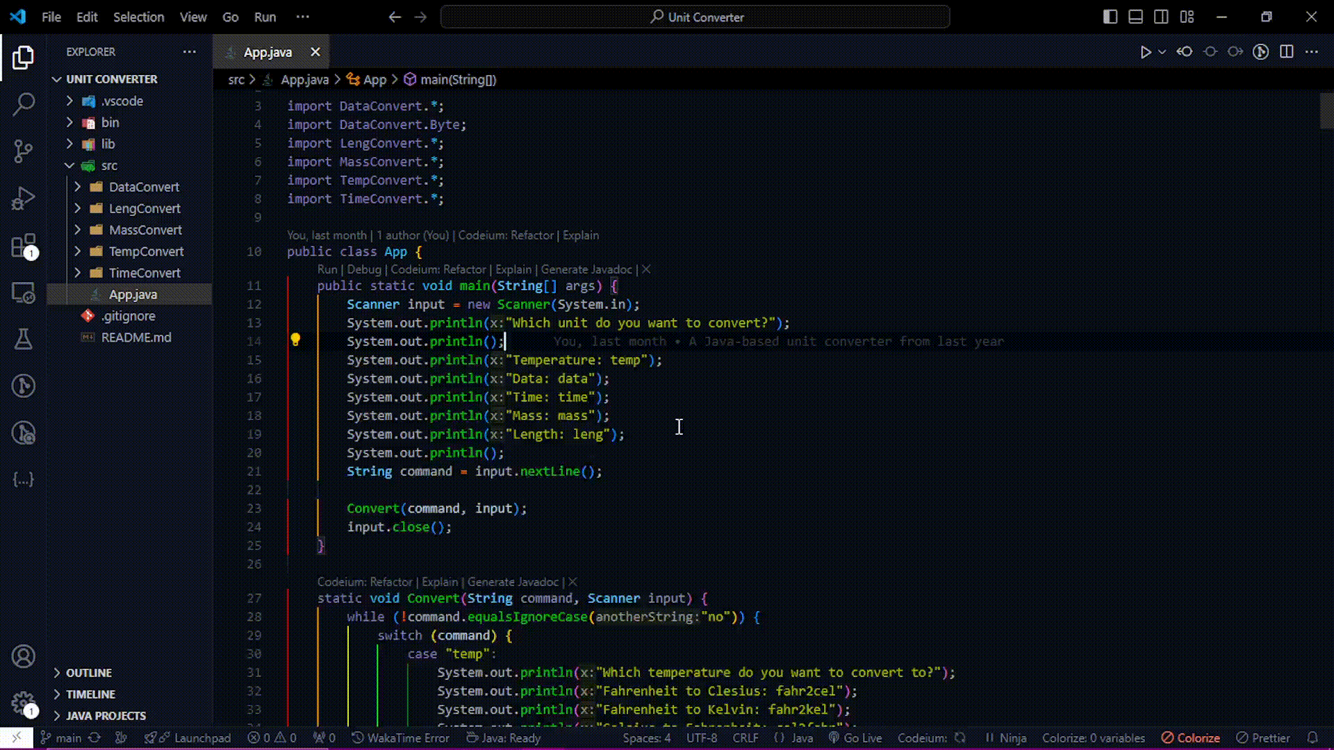This screenshot has width=1334, height=750.
Task: Customize layout icon in title bar
Action: tap(1187, 17)
